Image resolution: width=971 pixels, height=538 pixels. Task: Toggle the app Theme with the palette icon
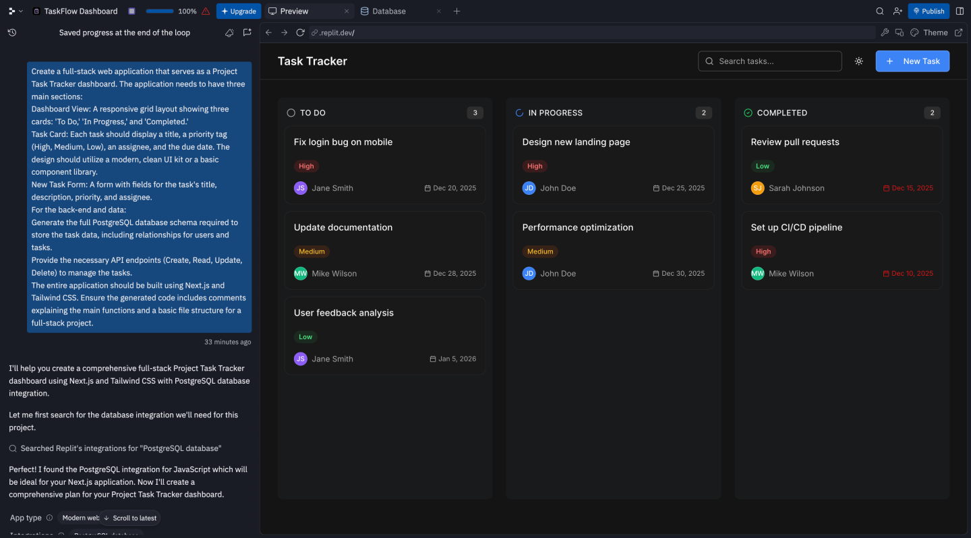tap(914, 32)
